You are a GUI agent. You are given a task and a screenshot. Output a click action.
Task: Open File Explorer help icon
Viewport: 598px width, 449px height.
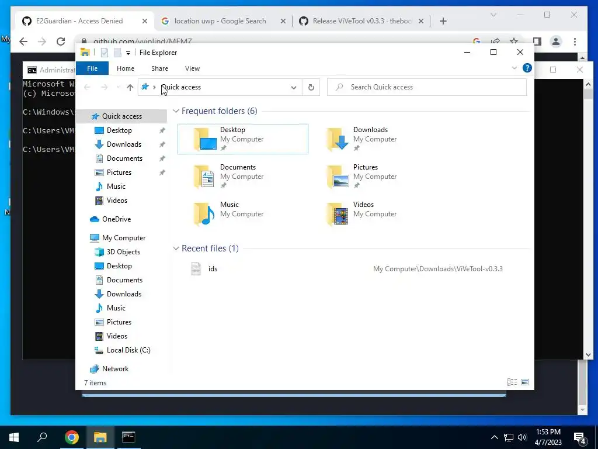click(527, 68)
